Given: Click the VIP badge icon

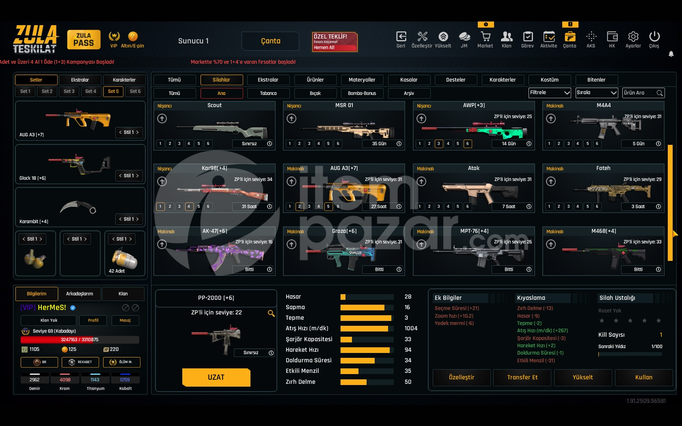Looking at the screenshot, I should click(x=114, y=36).
